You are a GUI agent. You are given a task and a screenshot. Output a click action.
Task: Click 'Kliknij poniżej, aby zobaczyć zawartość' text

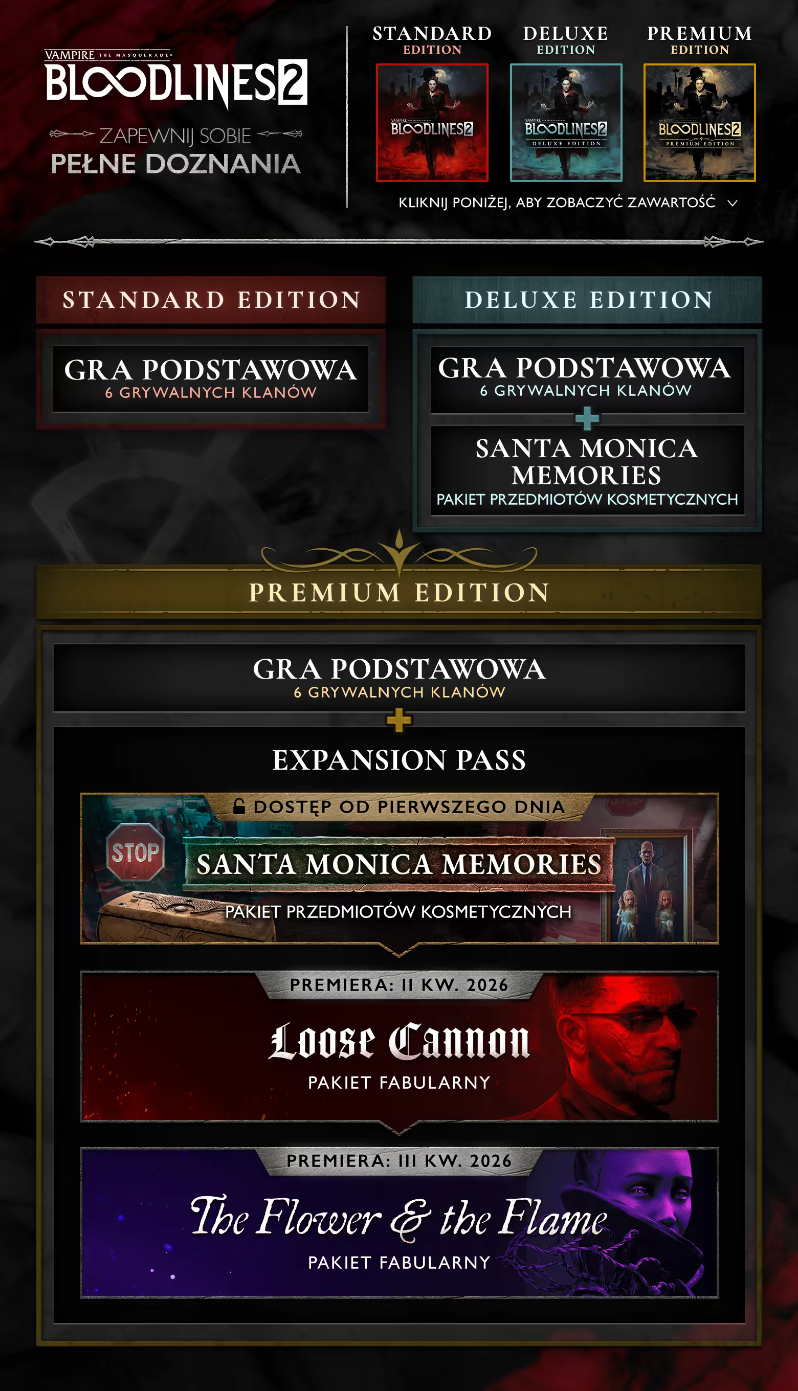(557, 203)
